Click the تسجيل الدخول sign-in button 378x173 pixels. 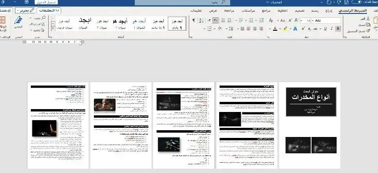[46, 2]
